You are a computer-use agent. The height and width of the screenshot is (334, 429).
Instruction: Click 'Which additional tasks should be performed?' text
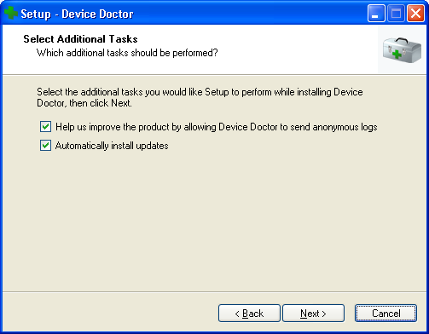127,53
